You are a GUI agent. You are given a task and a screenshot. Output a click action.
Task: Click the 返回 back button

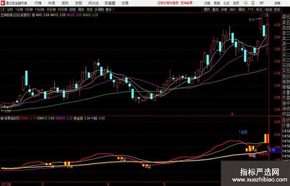point(277,9)
